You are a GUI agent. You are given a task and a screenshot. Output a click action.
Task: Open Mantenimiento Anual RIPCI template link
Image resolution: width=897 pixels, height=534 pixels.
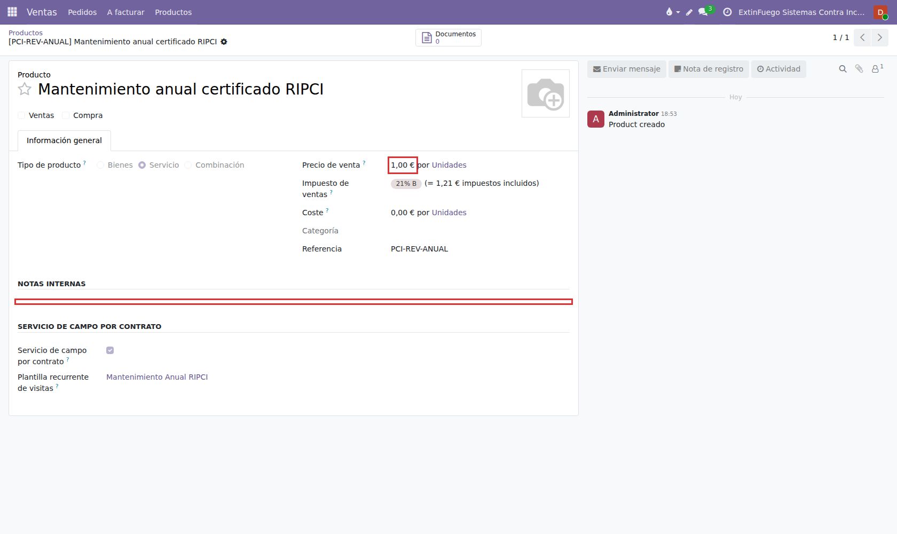pos(157,377)
